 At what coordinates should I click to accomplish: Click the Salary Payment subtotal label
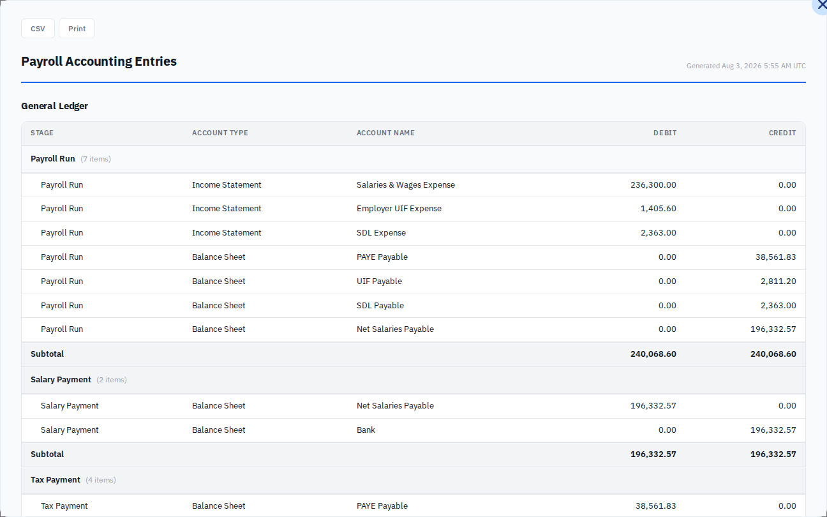(x=47, y=454)
